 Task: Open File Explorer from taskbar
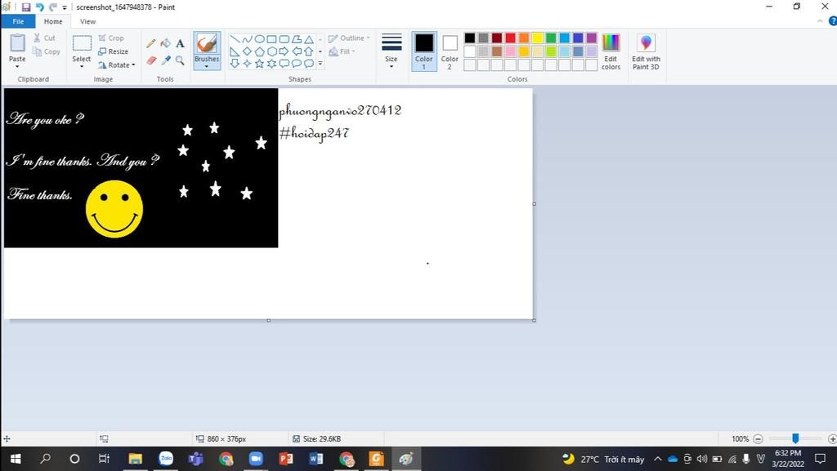tap(135, 458)
